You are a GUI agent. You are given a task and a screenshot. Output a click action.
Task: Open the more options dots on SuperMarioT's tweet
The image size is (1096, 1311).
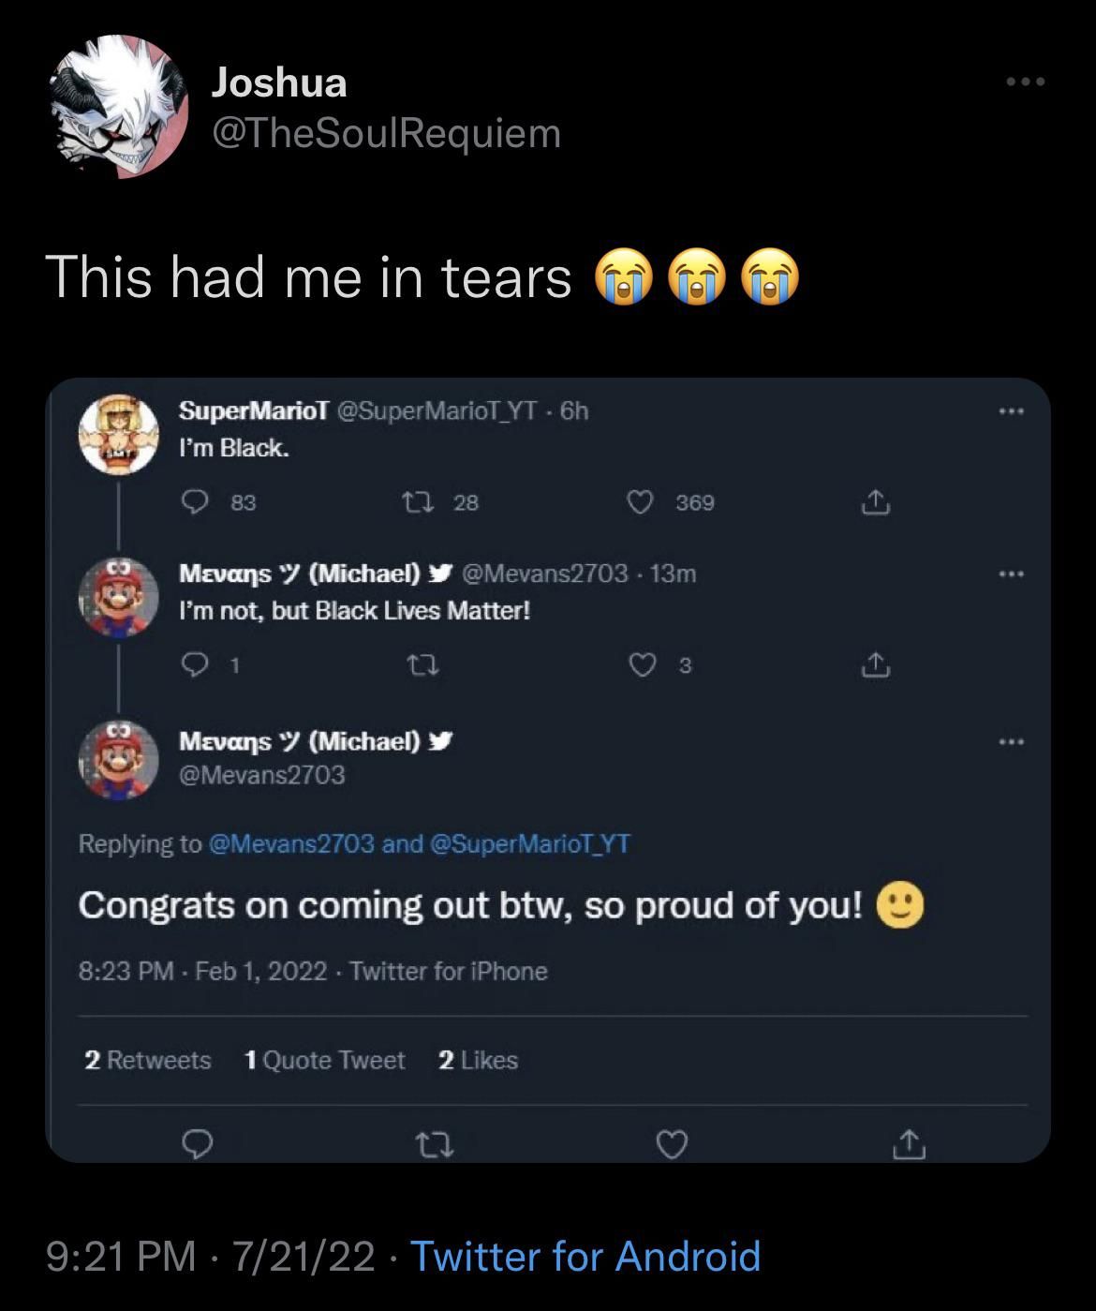pos(1012,411)
